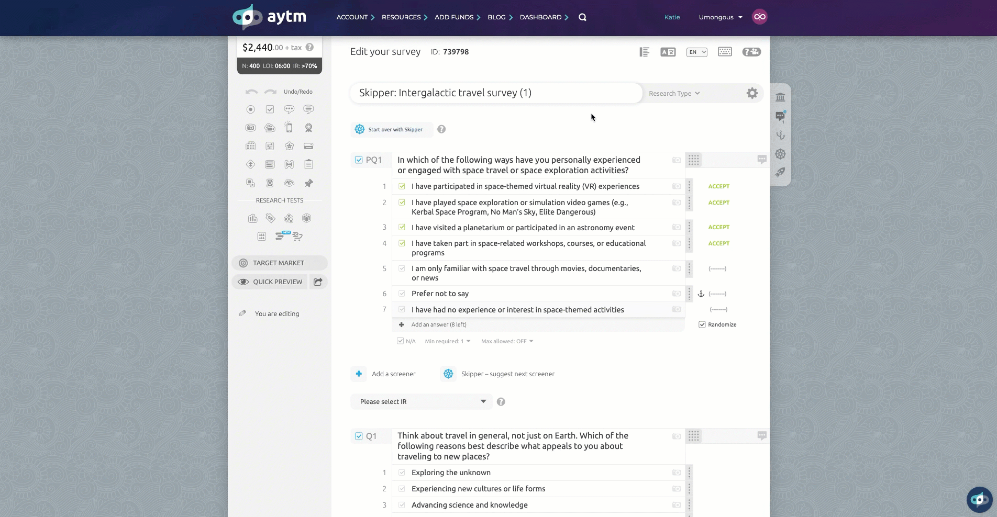The width and height of the screenshot is (997, 517).
Task: Open the translation icon in survey header
Action: click(x=668, y=52)
